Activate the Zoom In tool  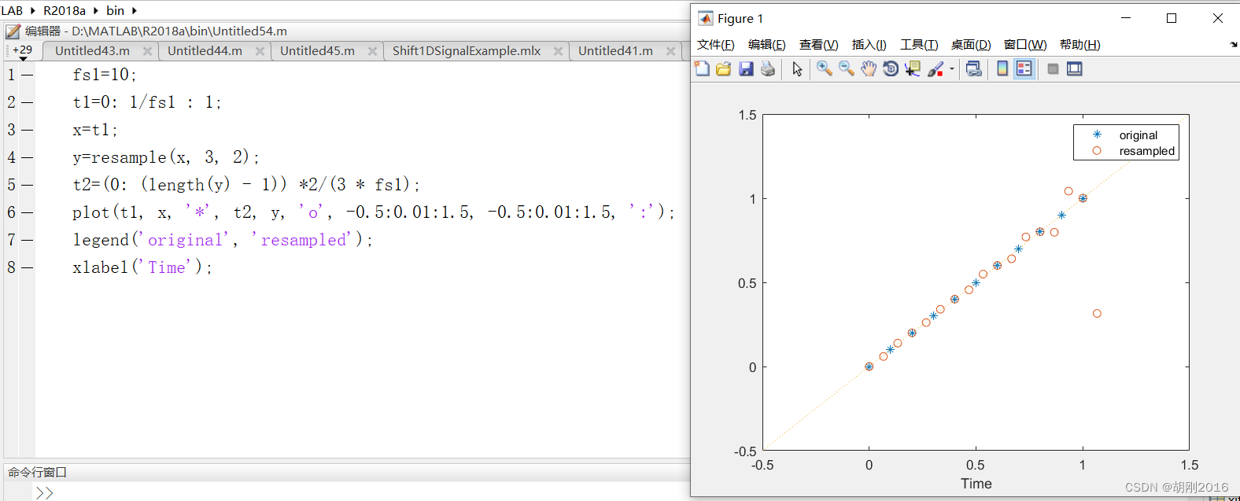click(x=825, y=69)
